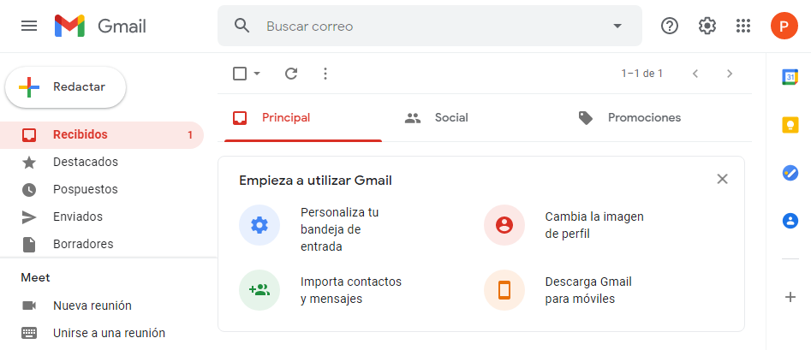
Task: Open Google Keep side panel
Action: 790,125
